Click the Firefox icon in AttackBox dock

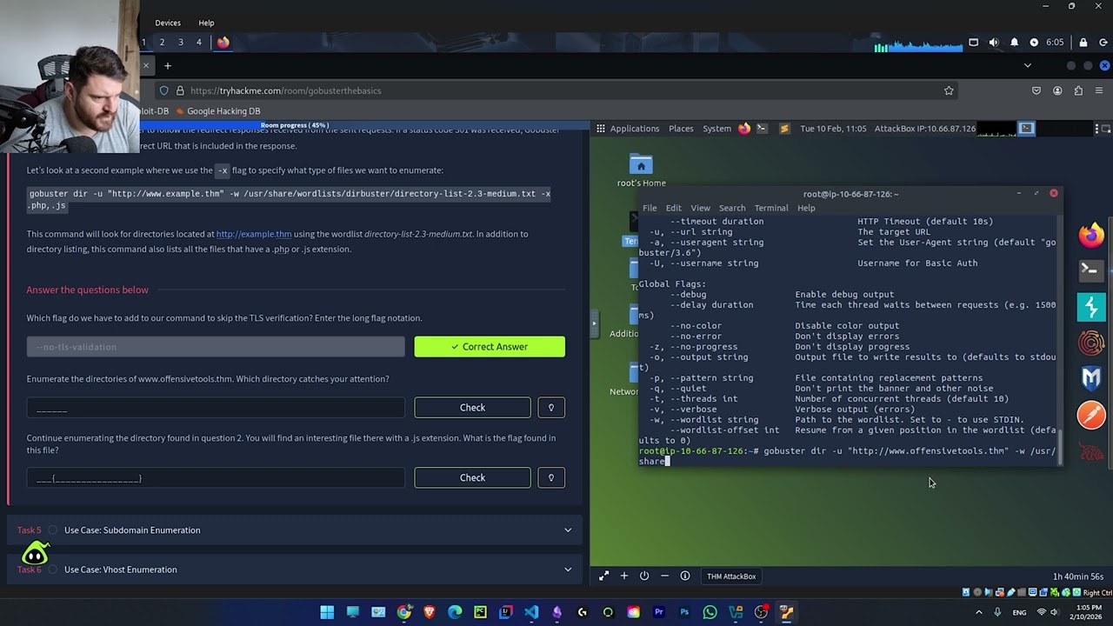(1091, 235)
